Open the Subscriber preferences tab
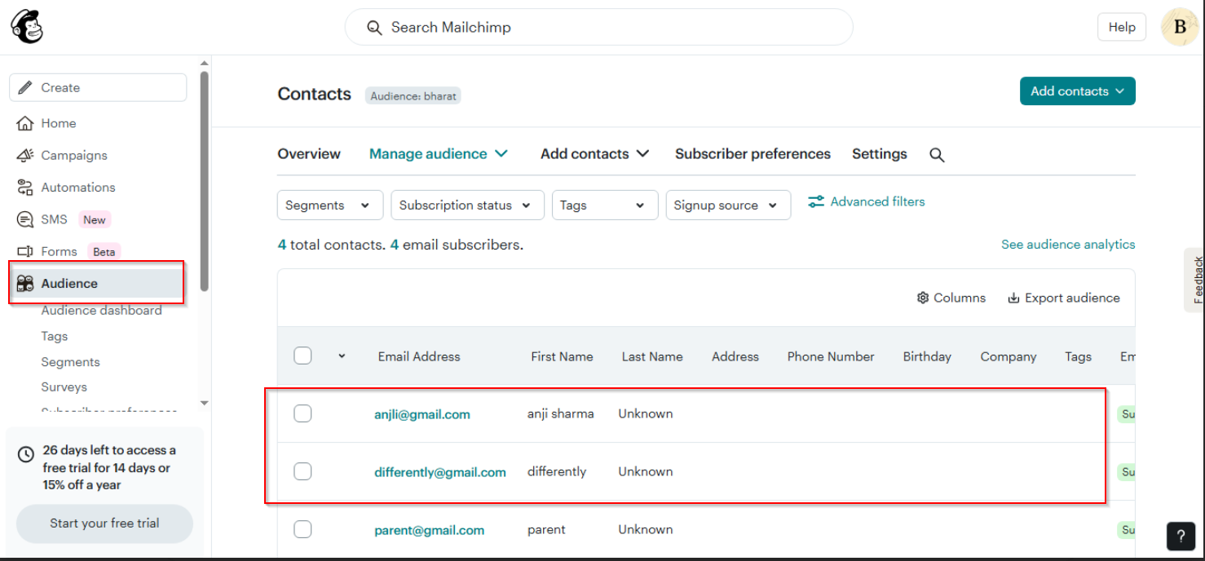 tap(753, 154)
